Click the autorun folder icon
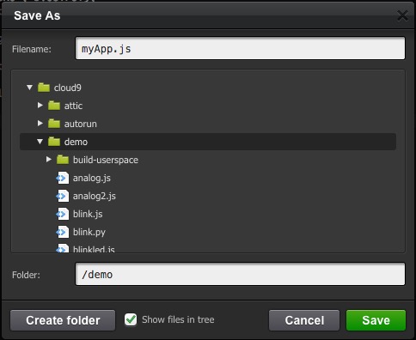Image resolution: width=416 pixels, height=340 pixels. coord(54,124)
